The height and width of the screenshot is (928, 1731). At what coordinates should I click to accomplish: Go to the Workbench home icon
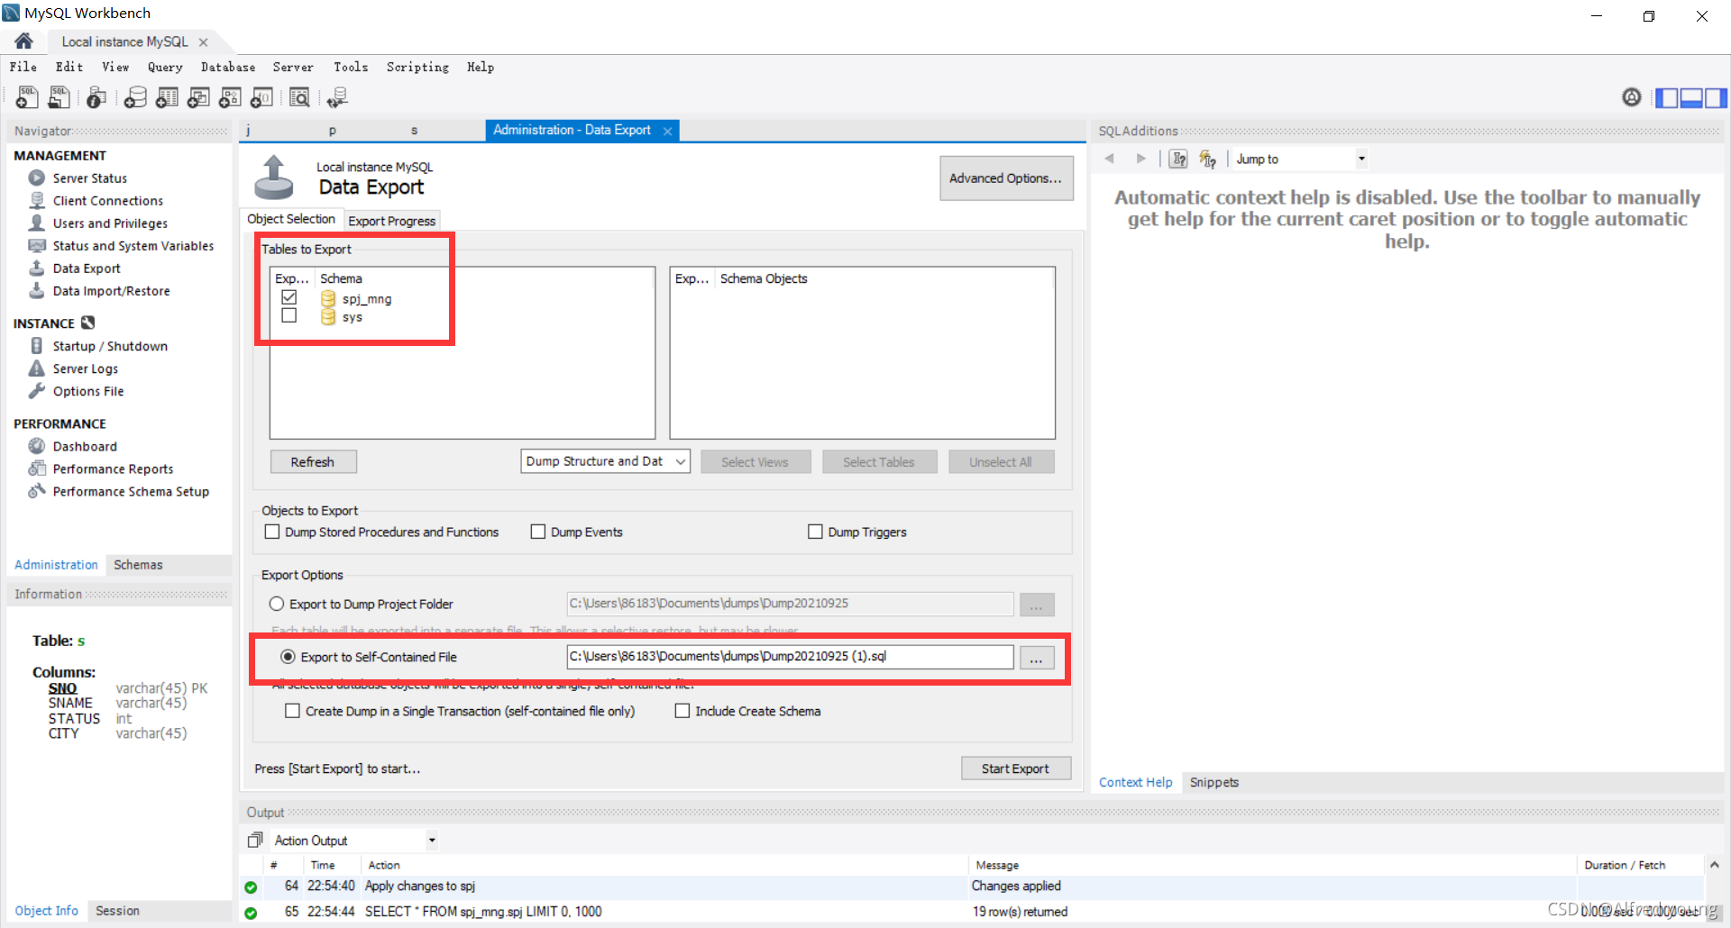click(24, 41)
